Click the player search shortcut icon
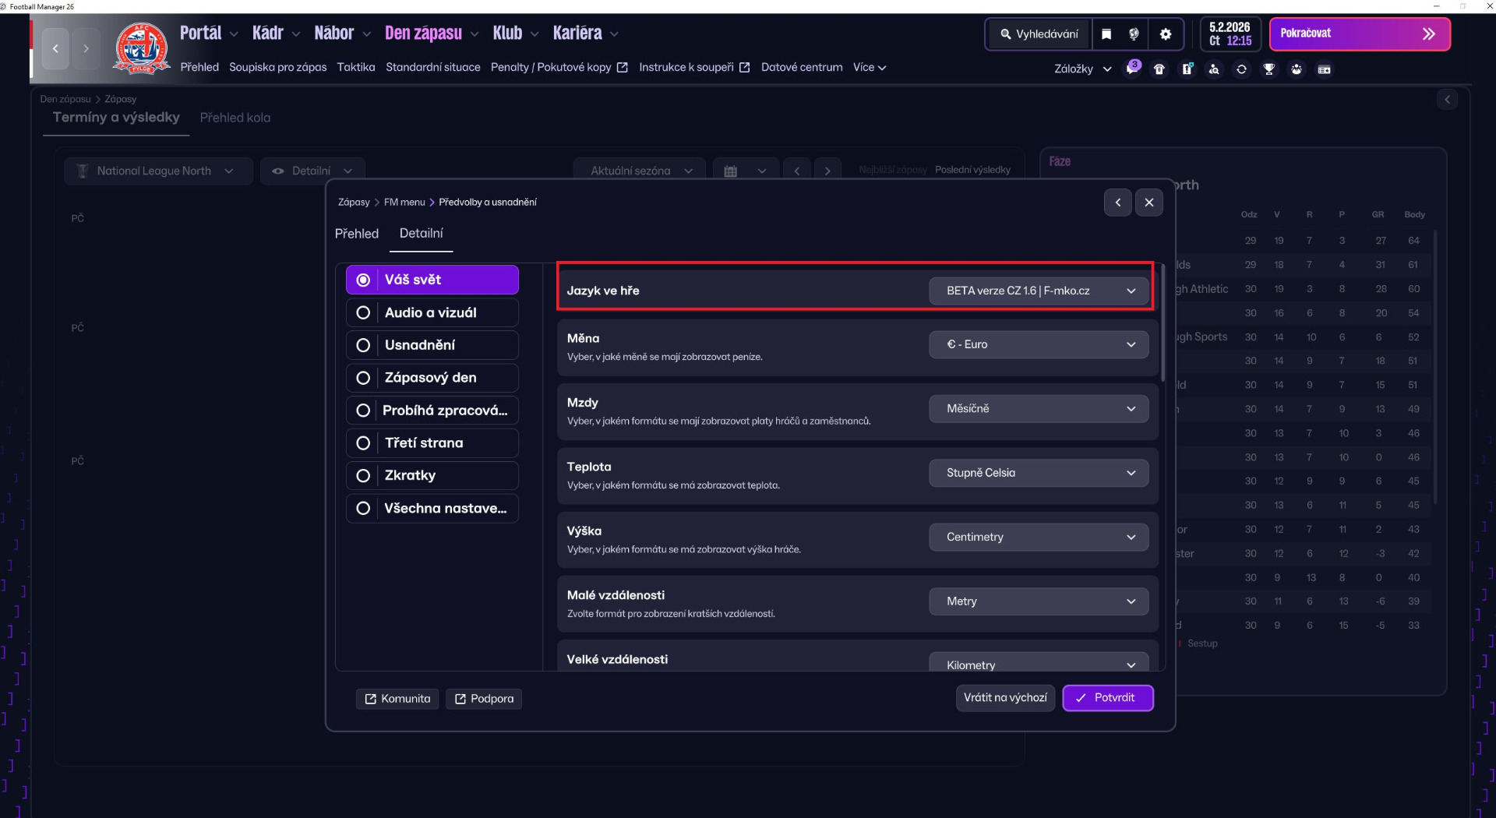Viewport: 1496px width, 818px height. pos(1214,69)
